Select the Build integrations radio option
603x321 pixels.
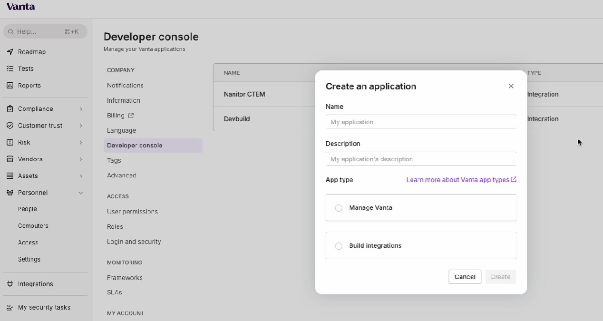click(x=339, y=246)
